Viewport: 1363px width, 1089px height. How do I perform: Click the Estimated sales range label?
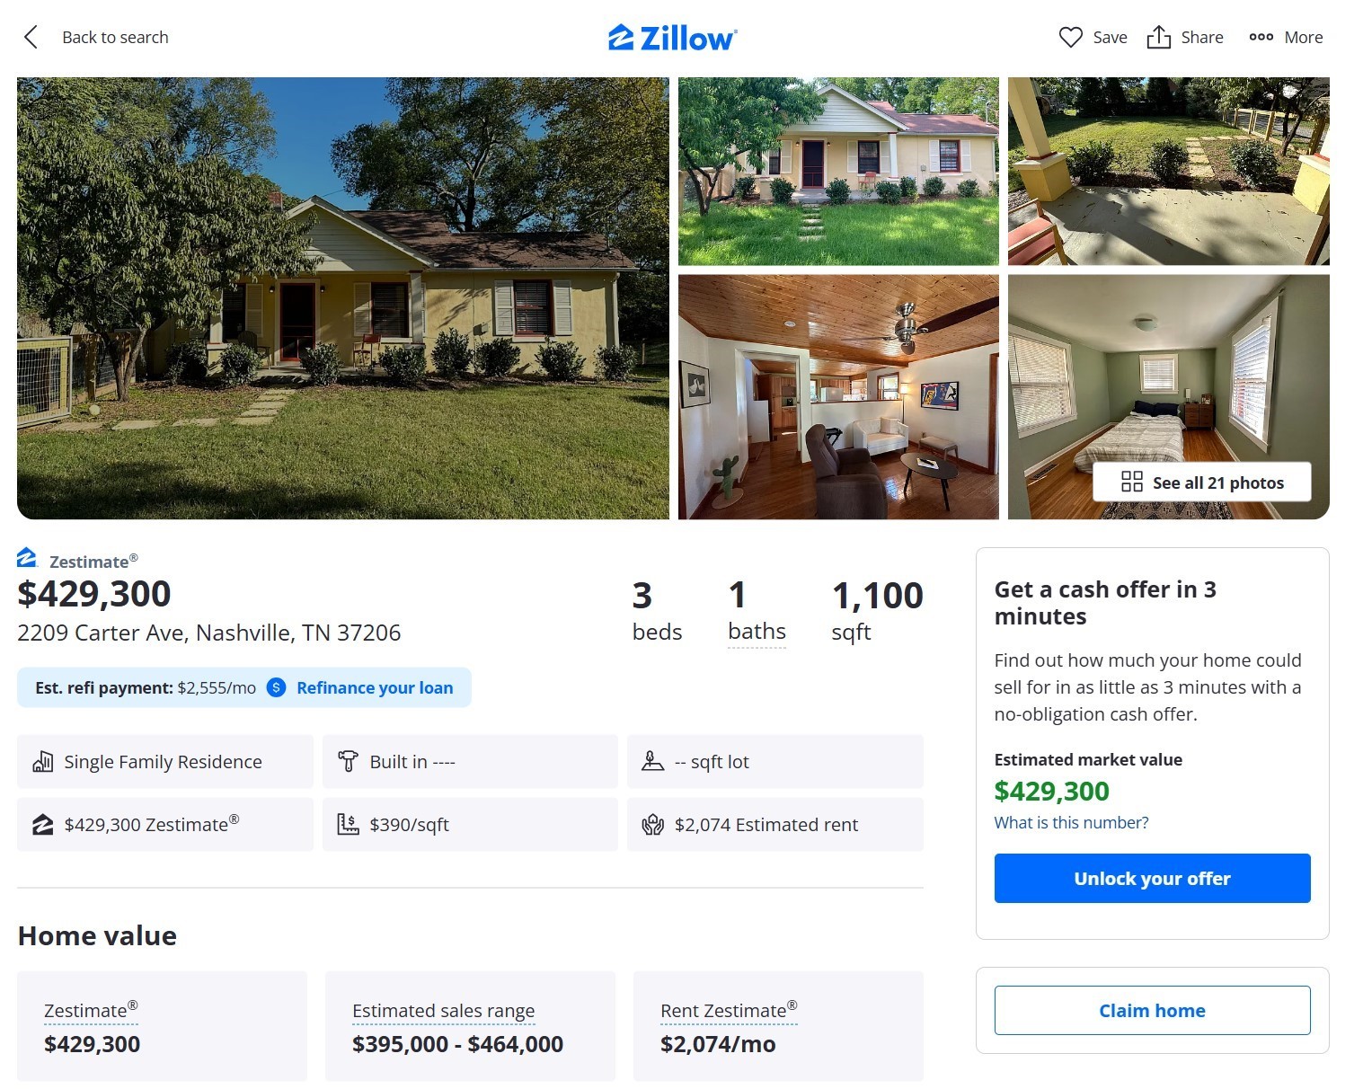coord(444,1011)
